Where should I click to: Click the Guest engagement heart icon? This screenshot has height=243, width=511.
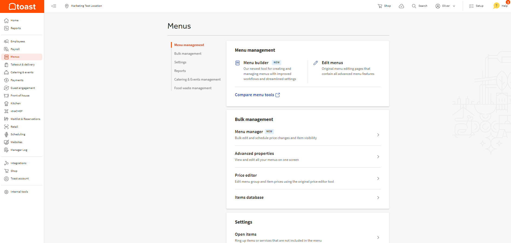coord(6,88)
